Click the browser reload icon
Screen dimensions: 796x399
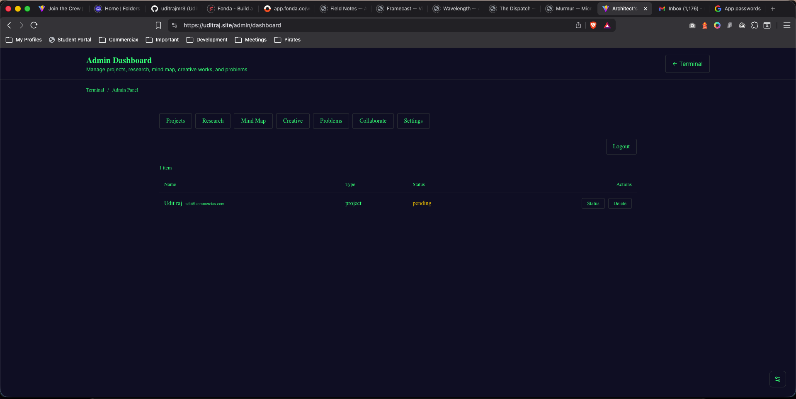(x=34, y=25)
